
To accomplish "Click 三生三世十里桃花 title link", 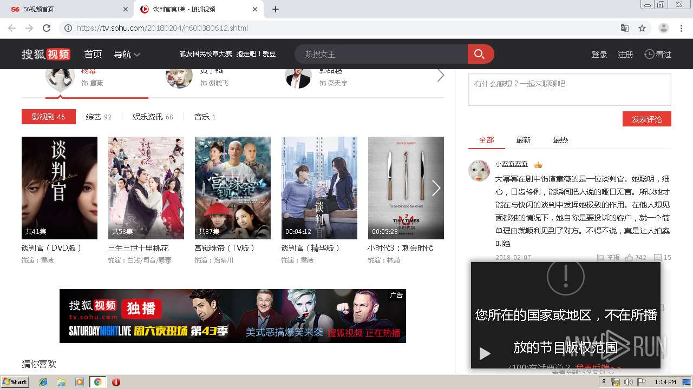I will pyautogui.click(x=138, y=248).
